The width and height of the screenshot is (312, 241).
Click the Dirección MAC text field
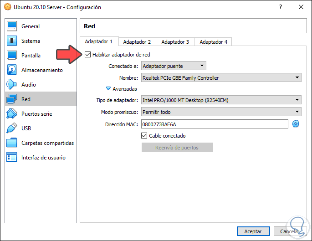coord(215,124)
